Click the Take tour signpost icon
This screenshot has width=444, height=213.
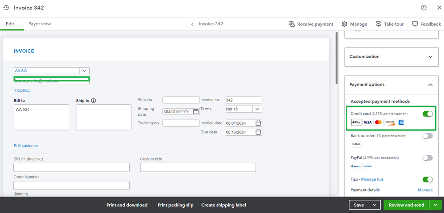click(379, 24)
